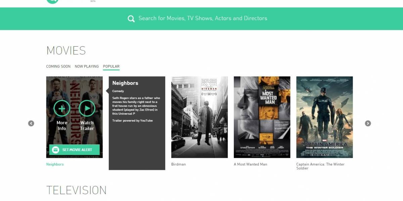Click A Most Wanted Man title link
This screenshot has height=201, width=403.
click(251, 164)
